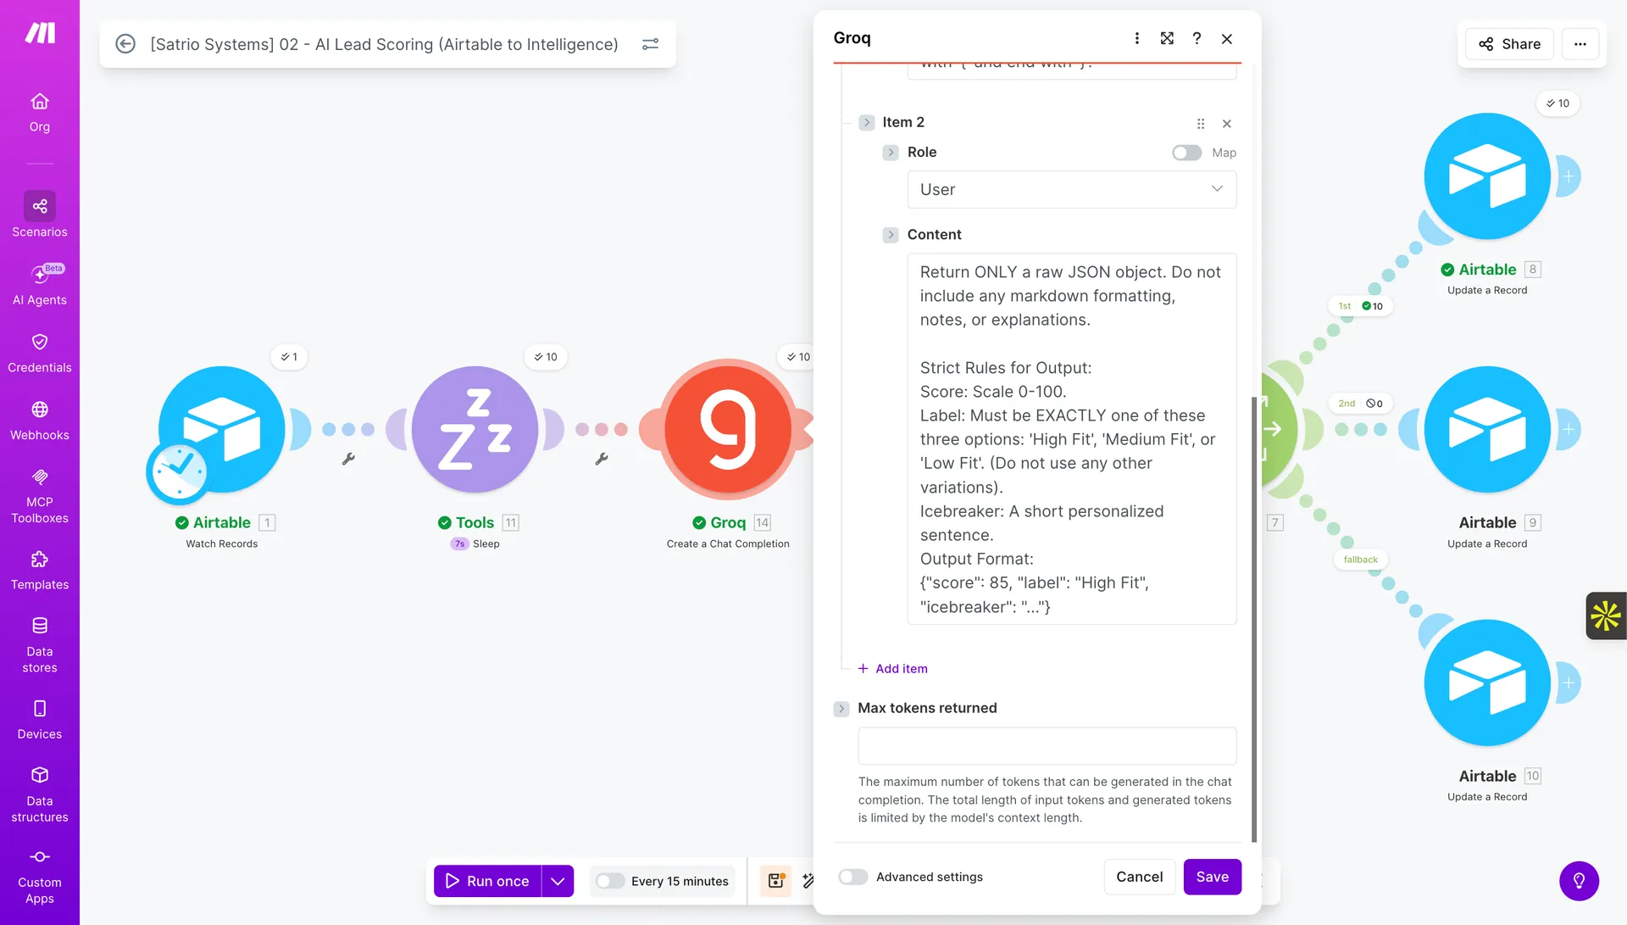
Task: Open the dropdown arrow next to Run once
Action: pos(558,881)
